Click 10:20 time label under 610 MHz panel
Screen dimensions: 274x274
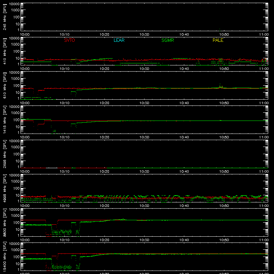tap(104, 103)
